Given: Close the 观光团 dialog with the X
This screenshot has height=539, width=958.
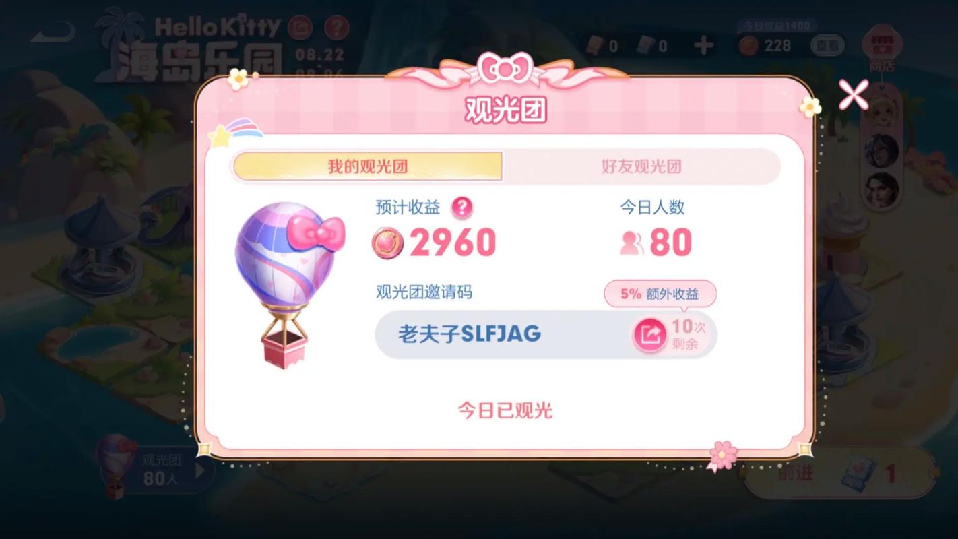Looking at the screenshot, I should coord(854,95).
